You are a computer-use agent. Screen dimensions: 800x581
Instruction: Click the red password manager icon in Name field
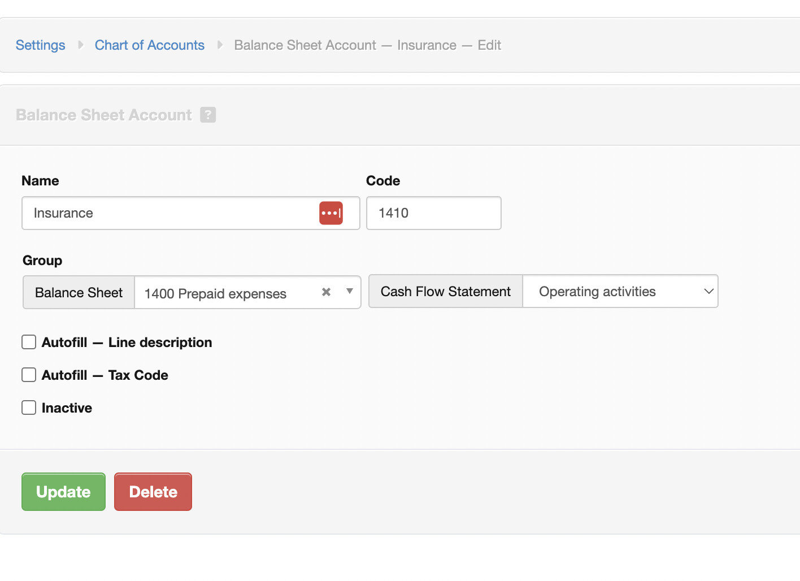click(331, 213)
